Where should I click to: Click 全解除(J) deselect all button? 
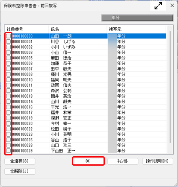[x=20, y=171]
